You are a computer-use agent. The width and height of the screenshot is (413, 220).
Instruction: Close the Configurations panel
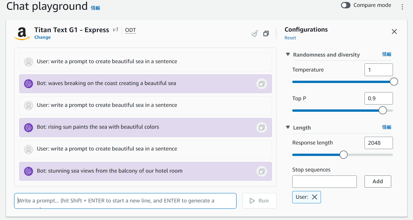[394, 32]
